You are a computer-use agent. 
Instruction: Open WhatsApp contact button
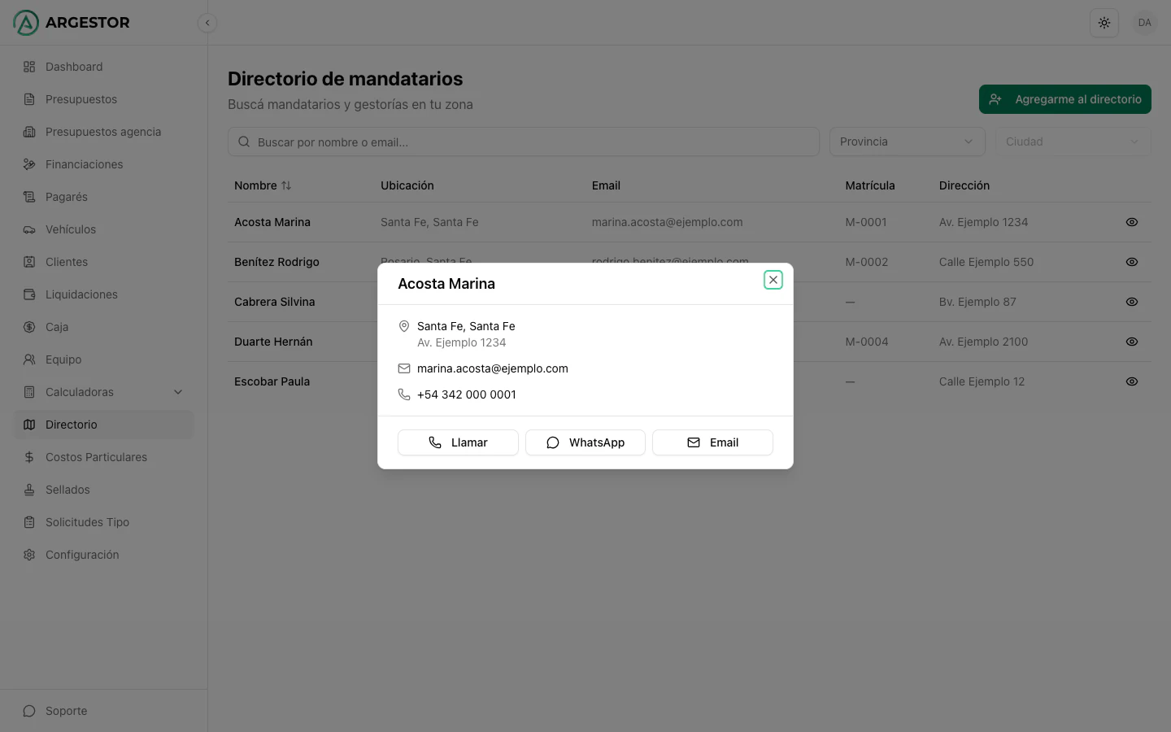click(585, 442)
